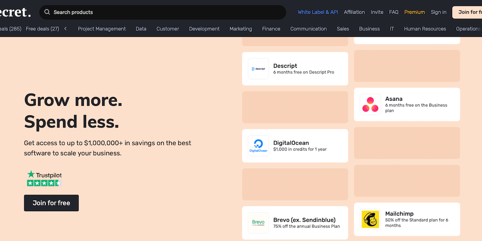Click the Brevo logo icon

point(258,223)
